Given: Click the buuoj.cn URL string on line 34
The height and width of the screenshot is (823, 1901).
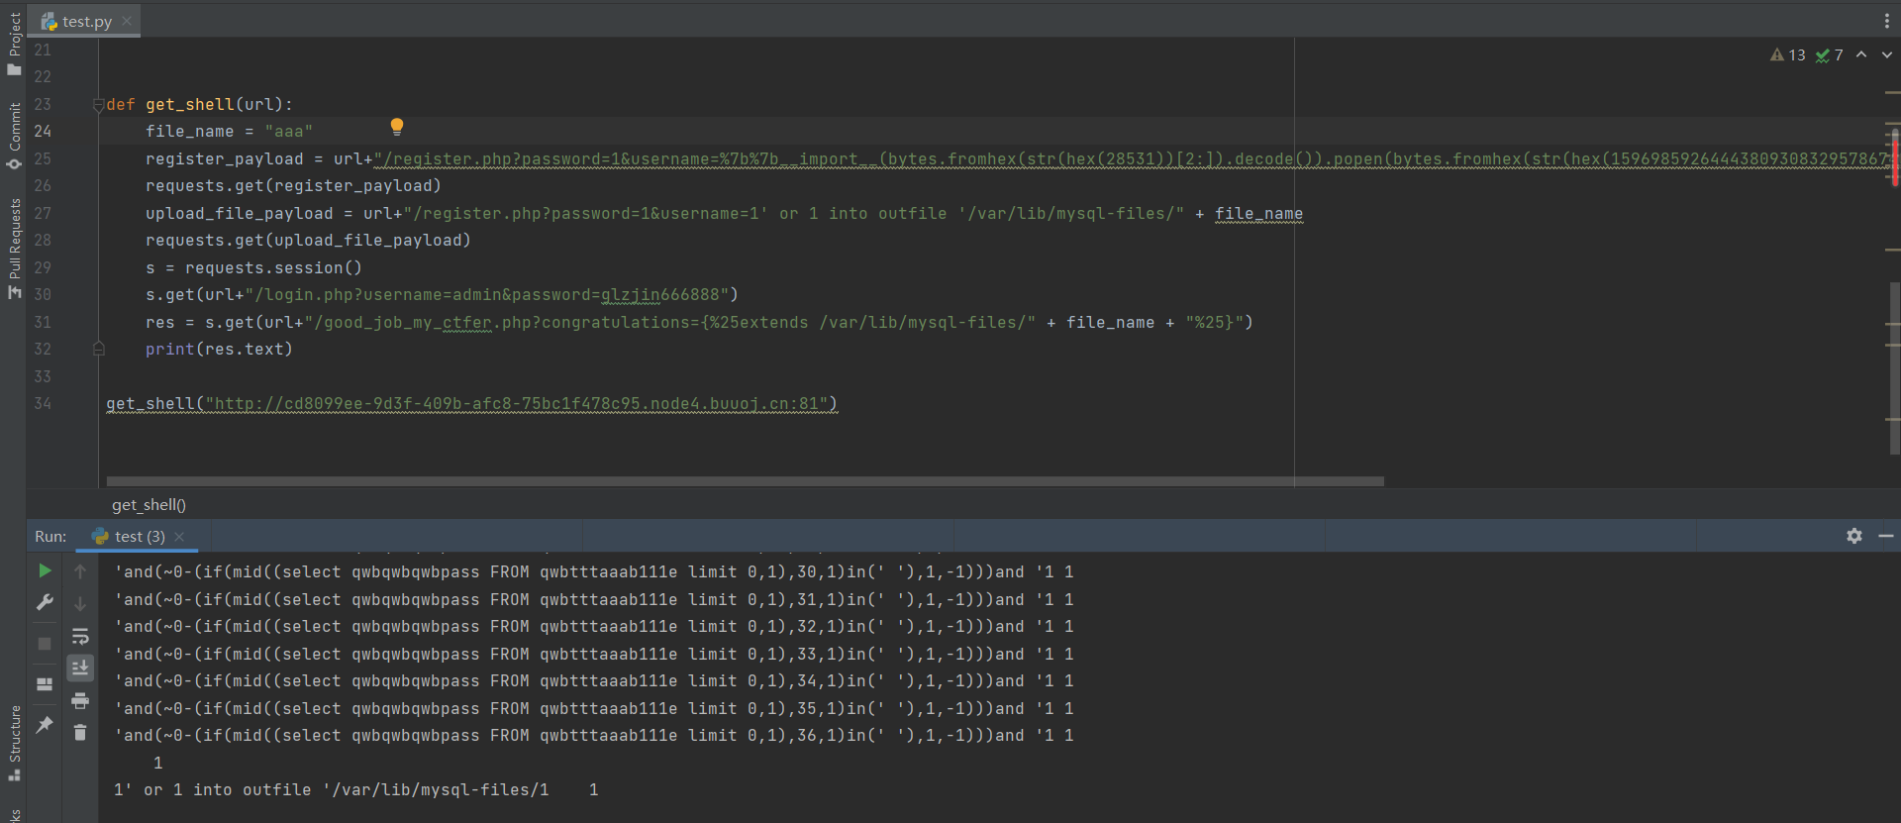Looking at the screenshot, I should point(517,404).
